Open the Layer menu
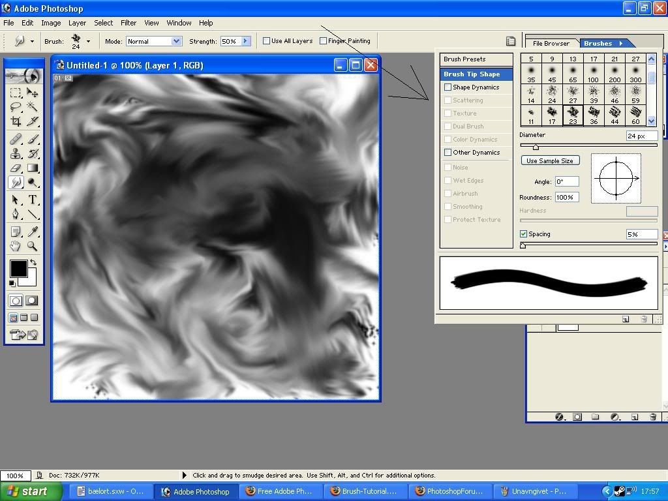The width and height of the screenshot is (668, 501). click(77, 23)
